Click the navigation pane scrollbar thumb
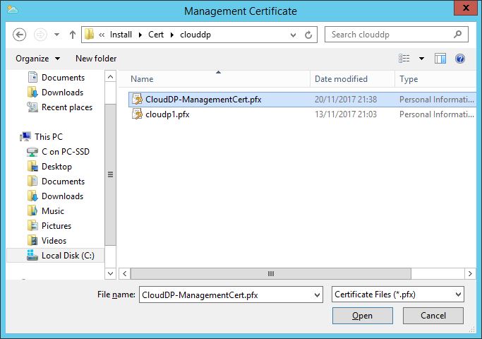Image resolution: width=482 pixels, height=339 pixels. [110, 174]
